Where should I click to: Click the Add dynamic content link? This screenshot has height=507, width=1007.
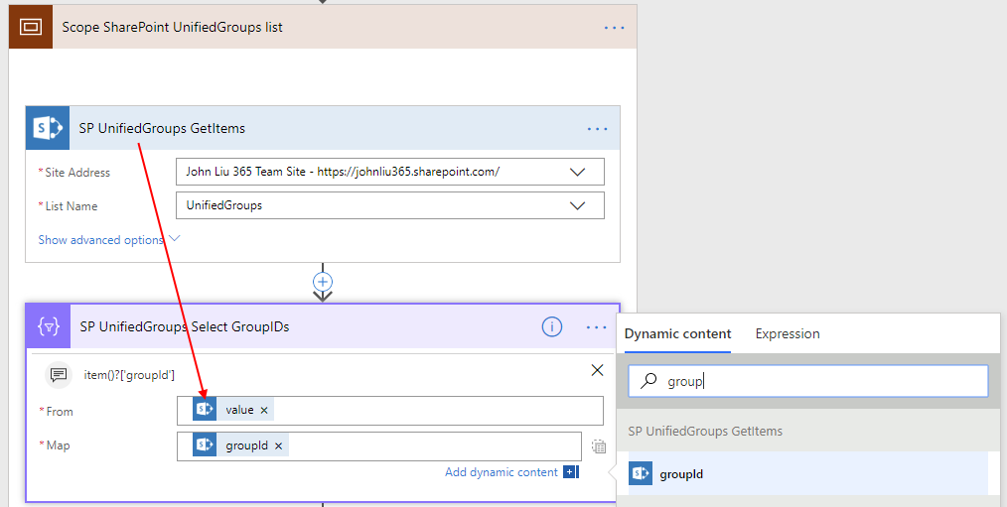(502, 472)
